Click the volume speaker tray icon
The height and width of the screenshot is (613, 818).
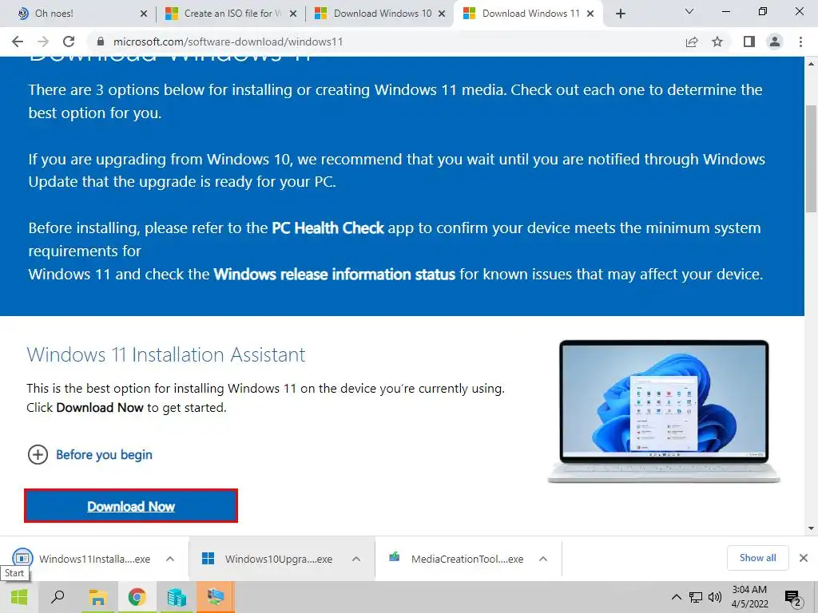[x=715, y=597]
